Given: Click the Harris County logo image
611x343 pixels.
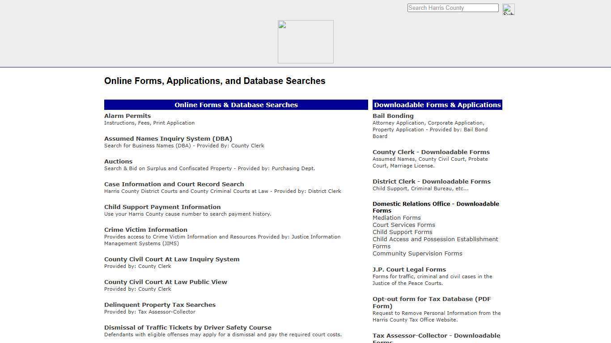Looking at the screenshot, I should point(305,41).
